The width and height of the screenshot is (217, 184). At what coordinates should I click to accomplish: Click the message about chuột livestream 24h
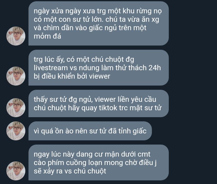point(99,67)
